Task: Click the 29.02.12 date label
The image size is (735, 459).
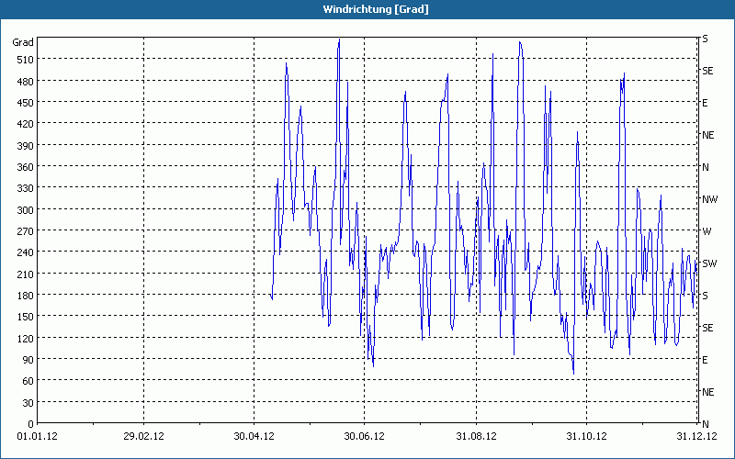Action: coord(144,437)
